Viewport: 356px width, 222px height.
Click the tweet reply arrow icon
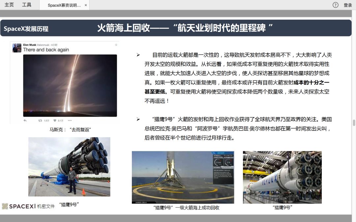[25, 120]
